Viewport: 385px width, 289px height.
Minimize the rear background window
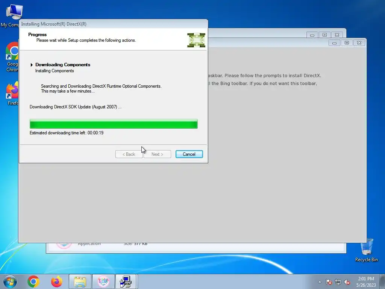312,35
